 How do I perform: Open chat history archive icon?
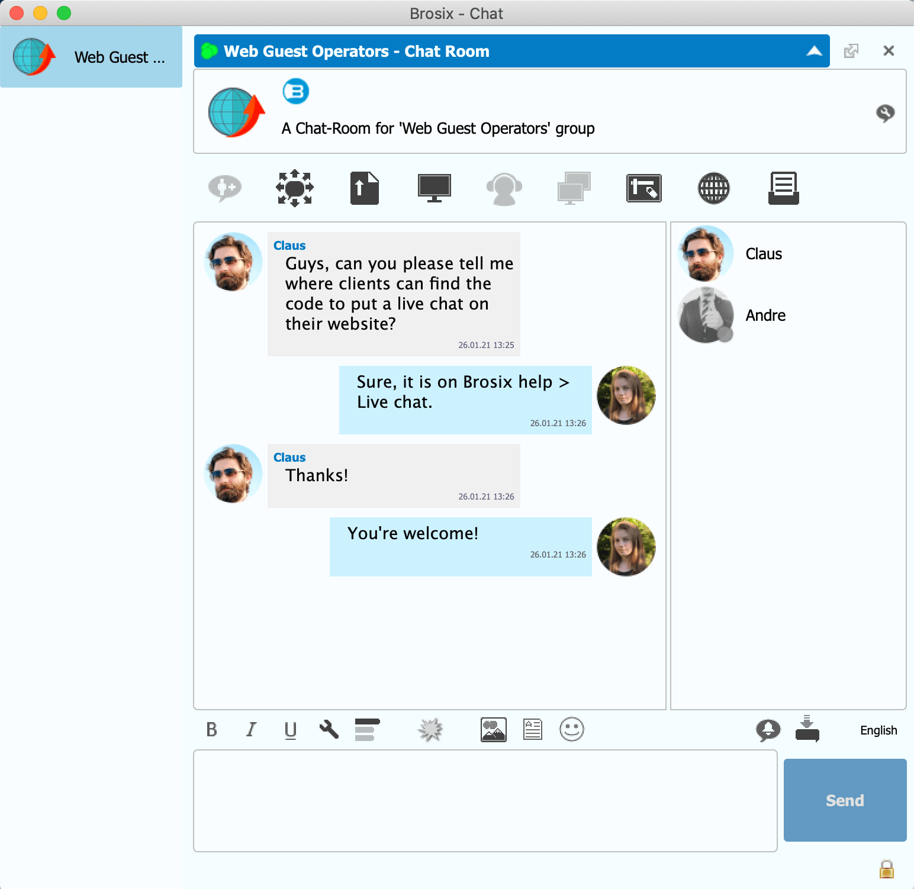tap(783, 188)
